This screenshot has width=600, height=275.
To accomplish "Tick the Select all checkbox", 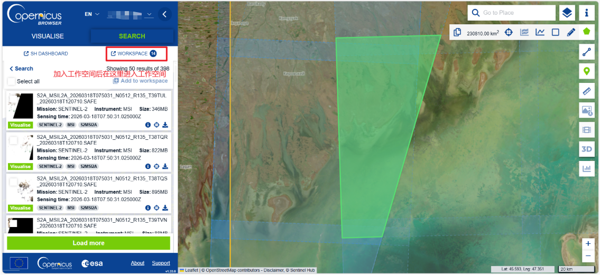I will (x=12, y=81).
